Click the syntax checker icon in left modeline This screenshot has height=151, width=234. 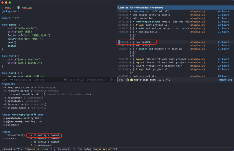tap(111, 80)
